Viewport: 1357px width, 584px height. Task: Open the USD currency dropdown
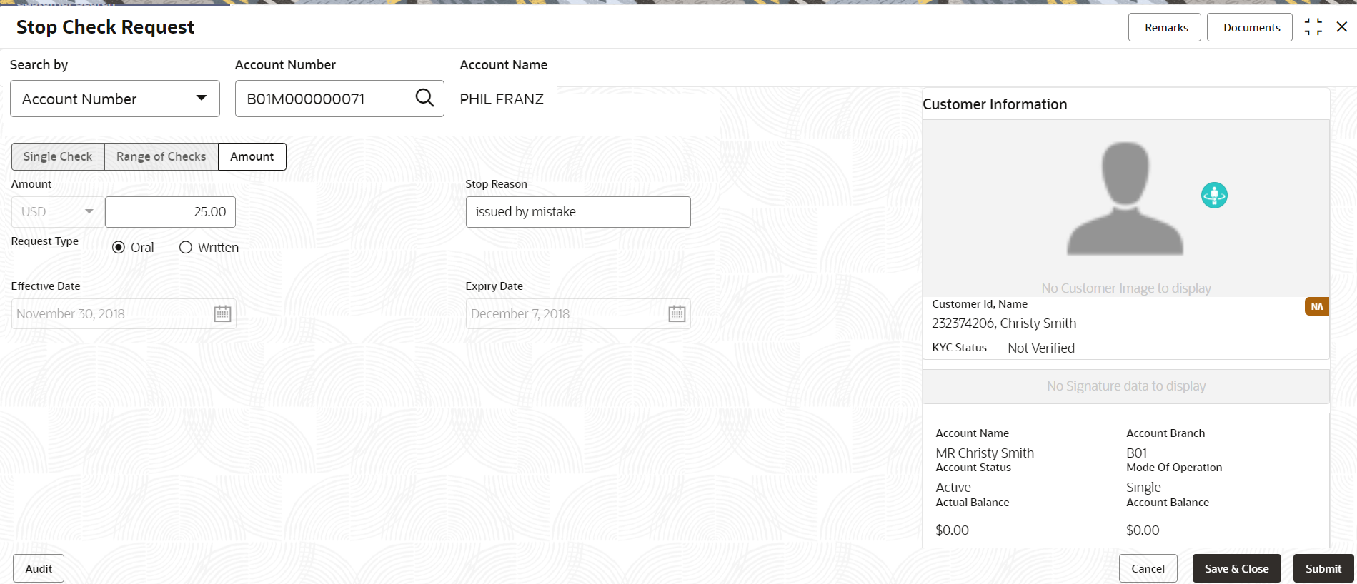tap(58, 212)
